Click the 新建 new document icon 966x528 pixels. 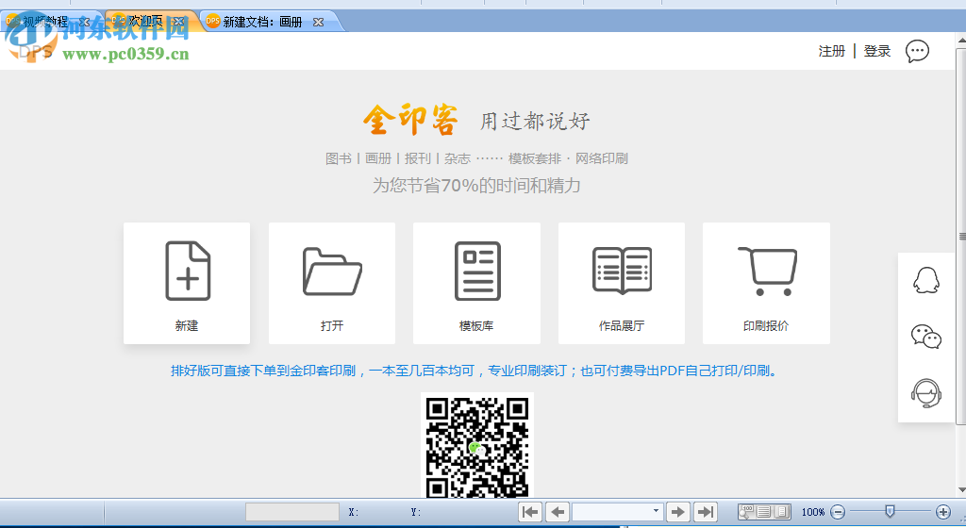tap(188, 271)
